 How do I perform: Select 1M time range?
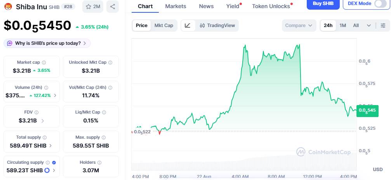coord(343,25)
